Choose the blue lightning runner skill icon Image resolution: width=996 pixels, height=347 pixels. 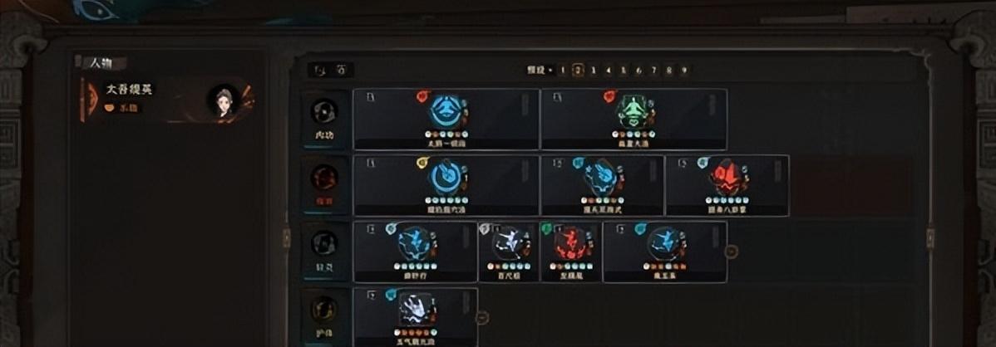(x=413, y=243)
